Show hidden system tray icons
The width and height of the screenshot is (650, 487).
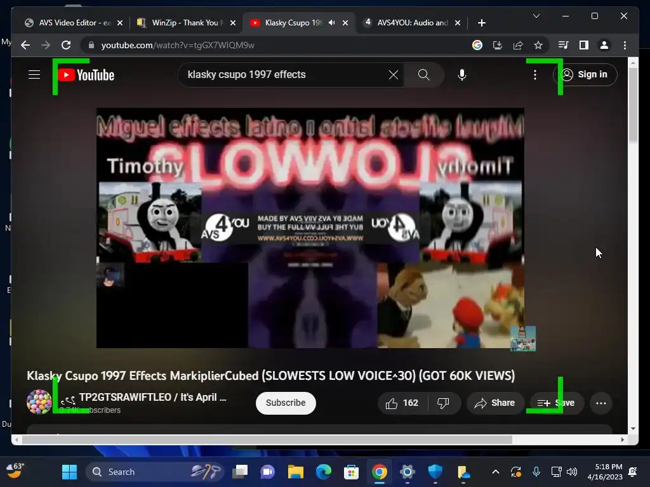tap(495, 472)
